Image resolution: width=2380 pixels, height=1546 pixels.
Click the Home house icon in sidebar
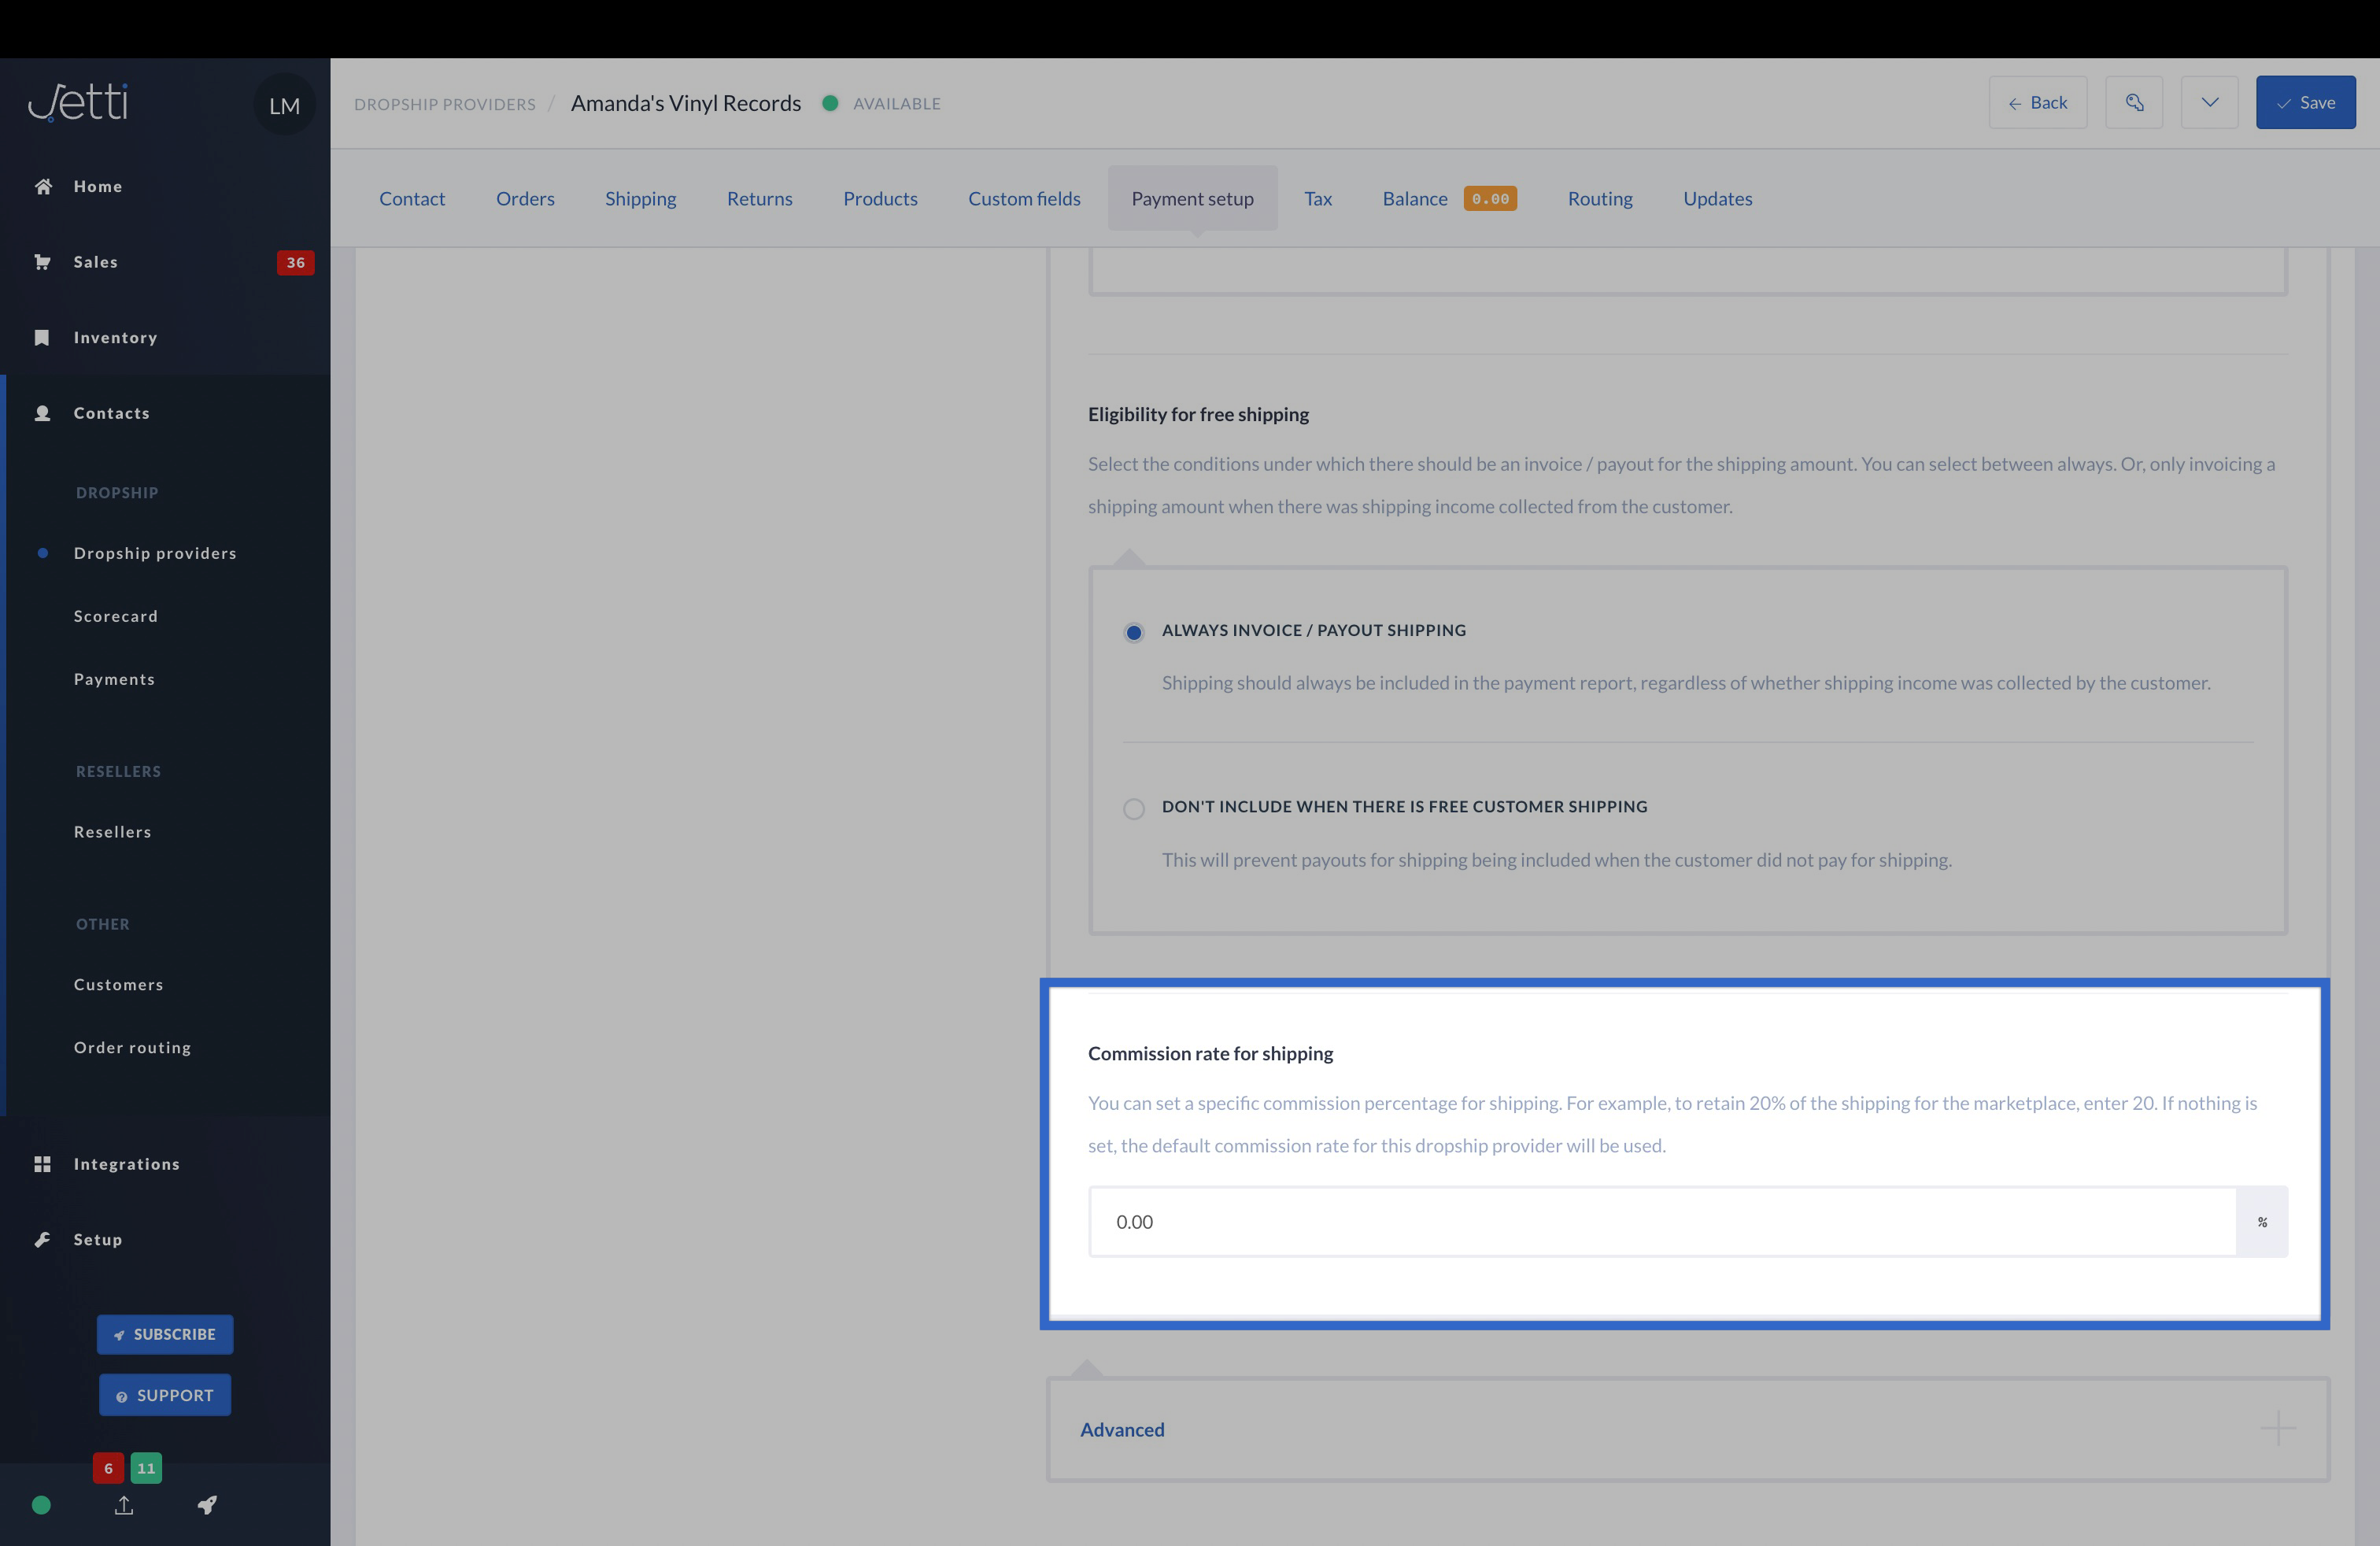[x=43, y=186]
